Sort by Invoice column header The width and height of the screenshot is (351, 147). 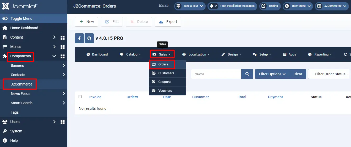95,97
